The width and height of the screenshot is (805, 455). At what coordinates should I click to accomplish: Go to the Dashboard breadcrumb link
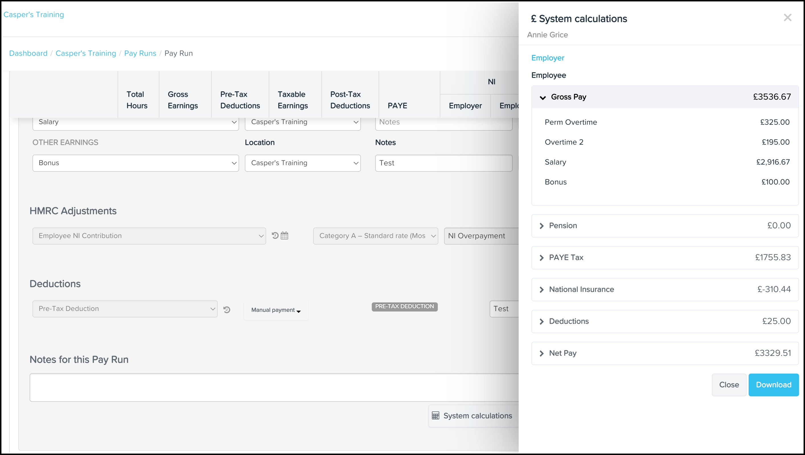tap(28, 53)
